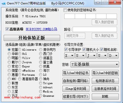The width and height of the screenshot is (123, 103).
Task: Choose the Jooyon radio option
Action: tap(20, 62)
